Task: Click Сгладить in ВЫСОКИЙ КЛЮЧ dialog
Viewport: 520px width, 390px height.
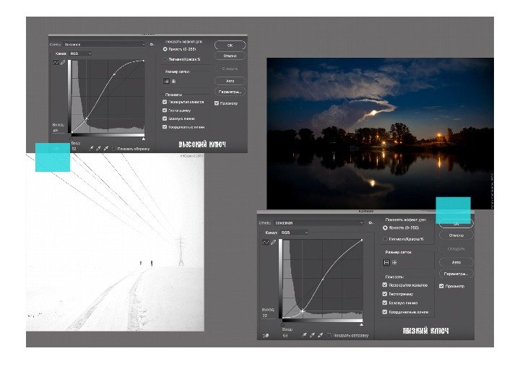Action: [x=230, y=69]
